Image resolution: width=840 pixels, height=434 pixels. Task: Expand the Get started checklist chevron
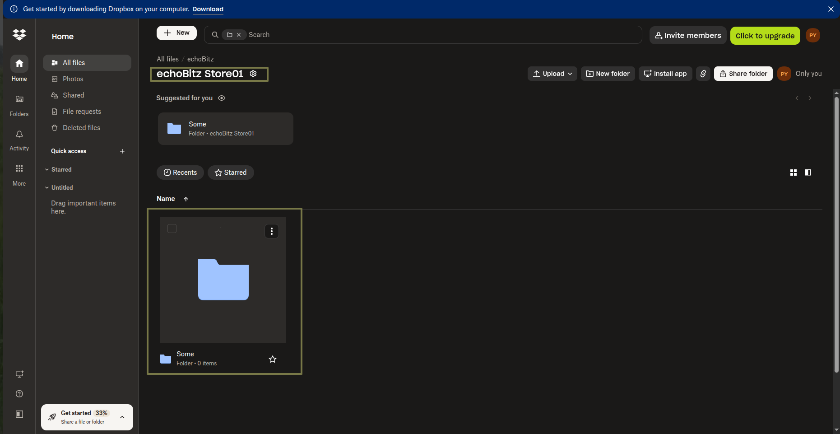(x=122, y=417)
